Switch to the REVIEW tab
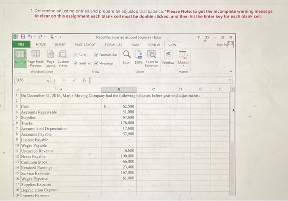This screenshot has height=201, width=288. point(154,45)
